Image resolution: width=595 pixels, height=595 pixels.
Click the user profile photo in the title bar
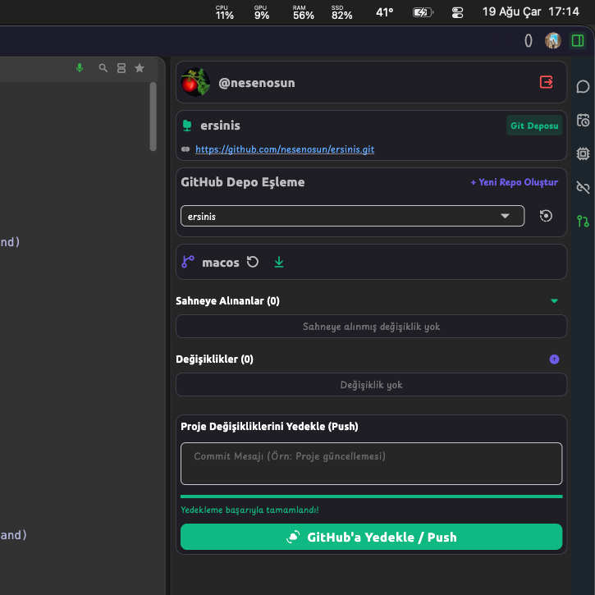tap(553, 40)
